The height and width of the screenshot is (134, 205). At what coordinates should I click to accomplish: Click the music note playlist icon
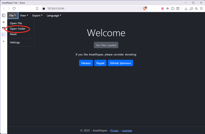[x=191, y=8]
